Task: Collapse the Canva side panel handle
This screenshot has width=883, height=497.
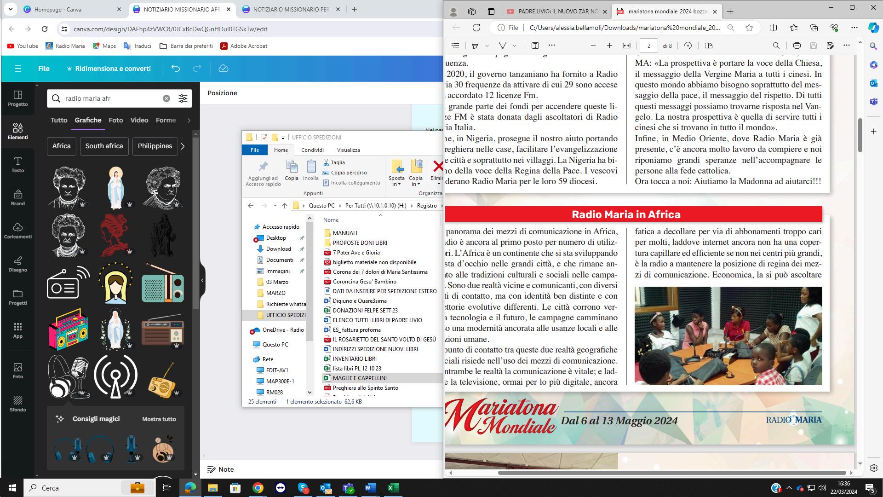Action: [x=202, y=280]
